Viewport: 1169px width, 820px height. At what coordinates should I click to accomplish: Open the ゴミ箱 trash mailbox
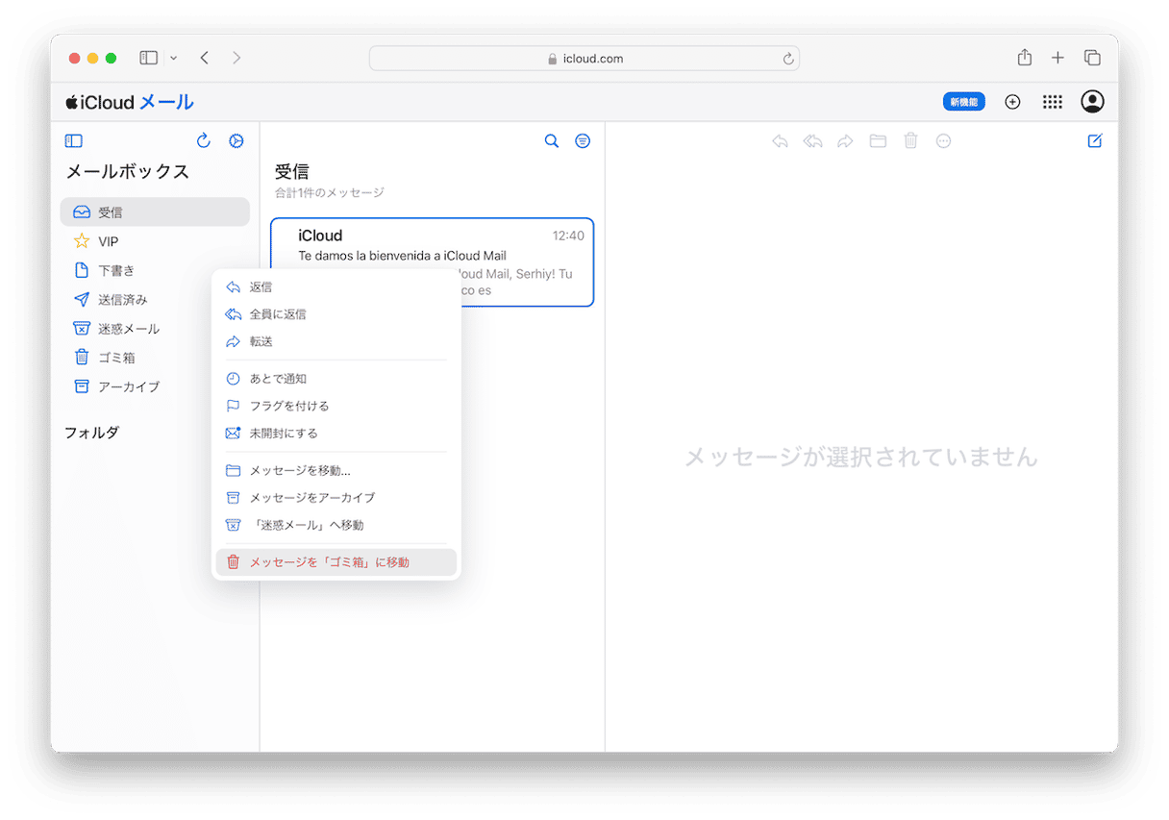pyautogui.click(x=155, y=357)
